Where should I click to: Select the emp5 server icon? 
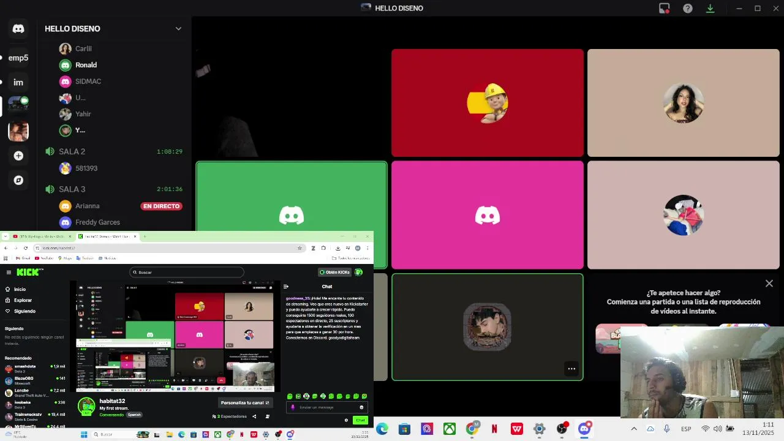click(18, 58)
